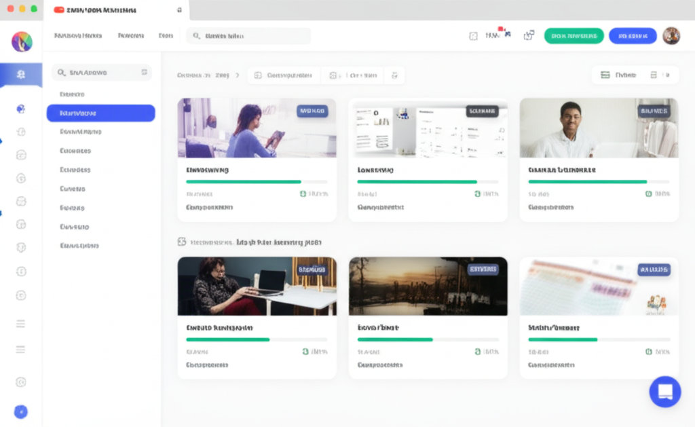The height and width of the screenshot is (427, 695).
Task: Click the filter icon in side panel search
Action: pos(144,72)
